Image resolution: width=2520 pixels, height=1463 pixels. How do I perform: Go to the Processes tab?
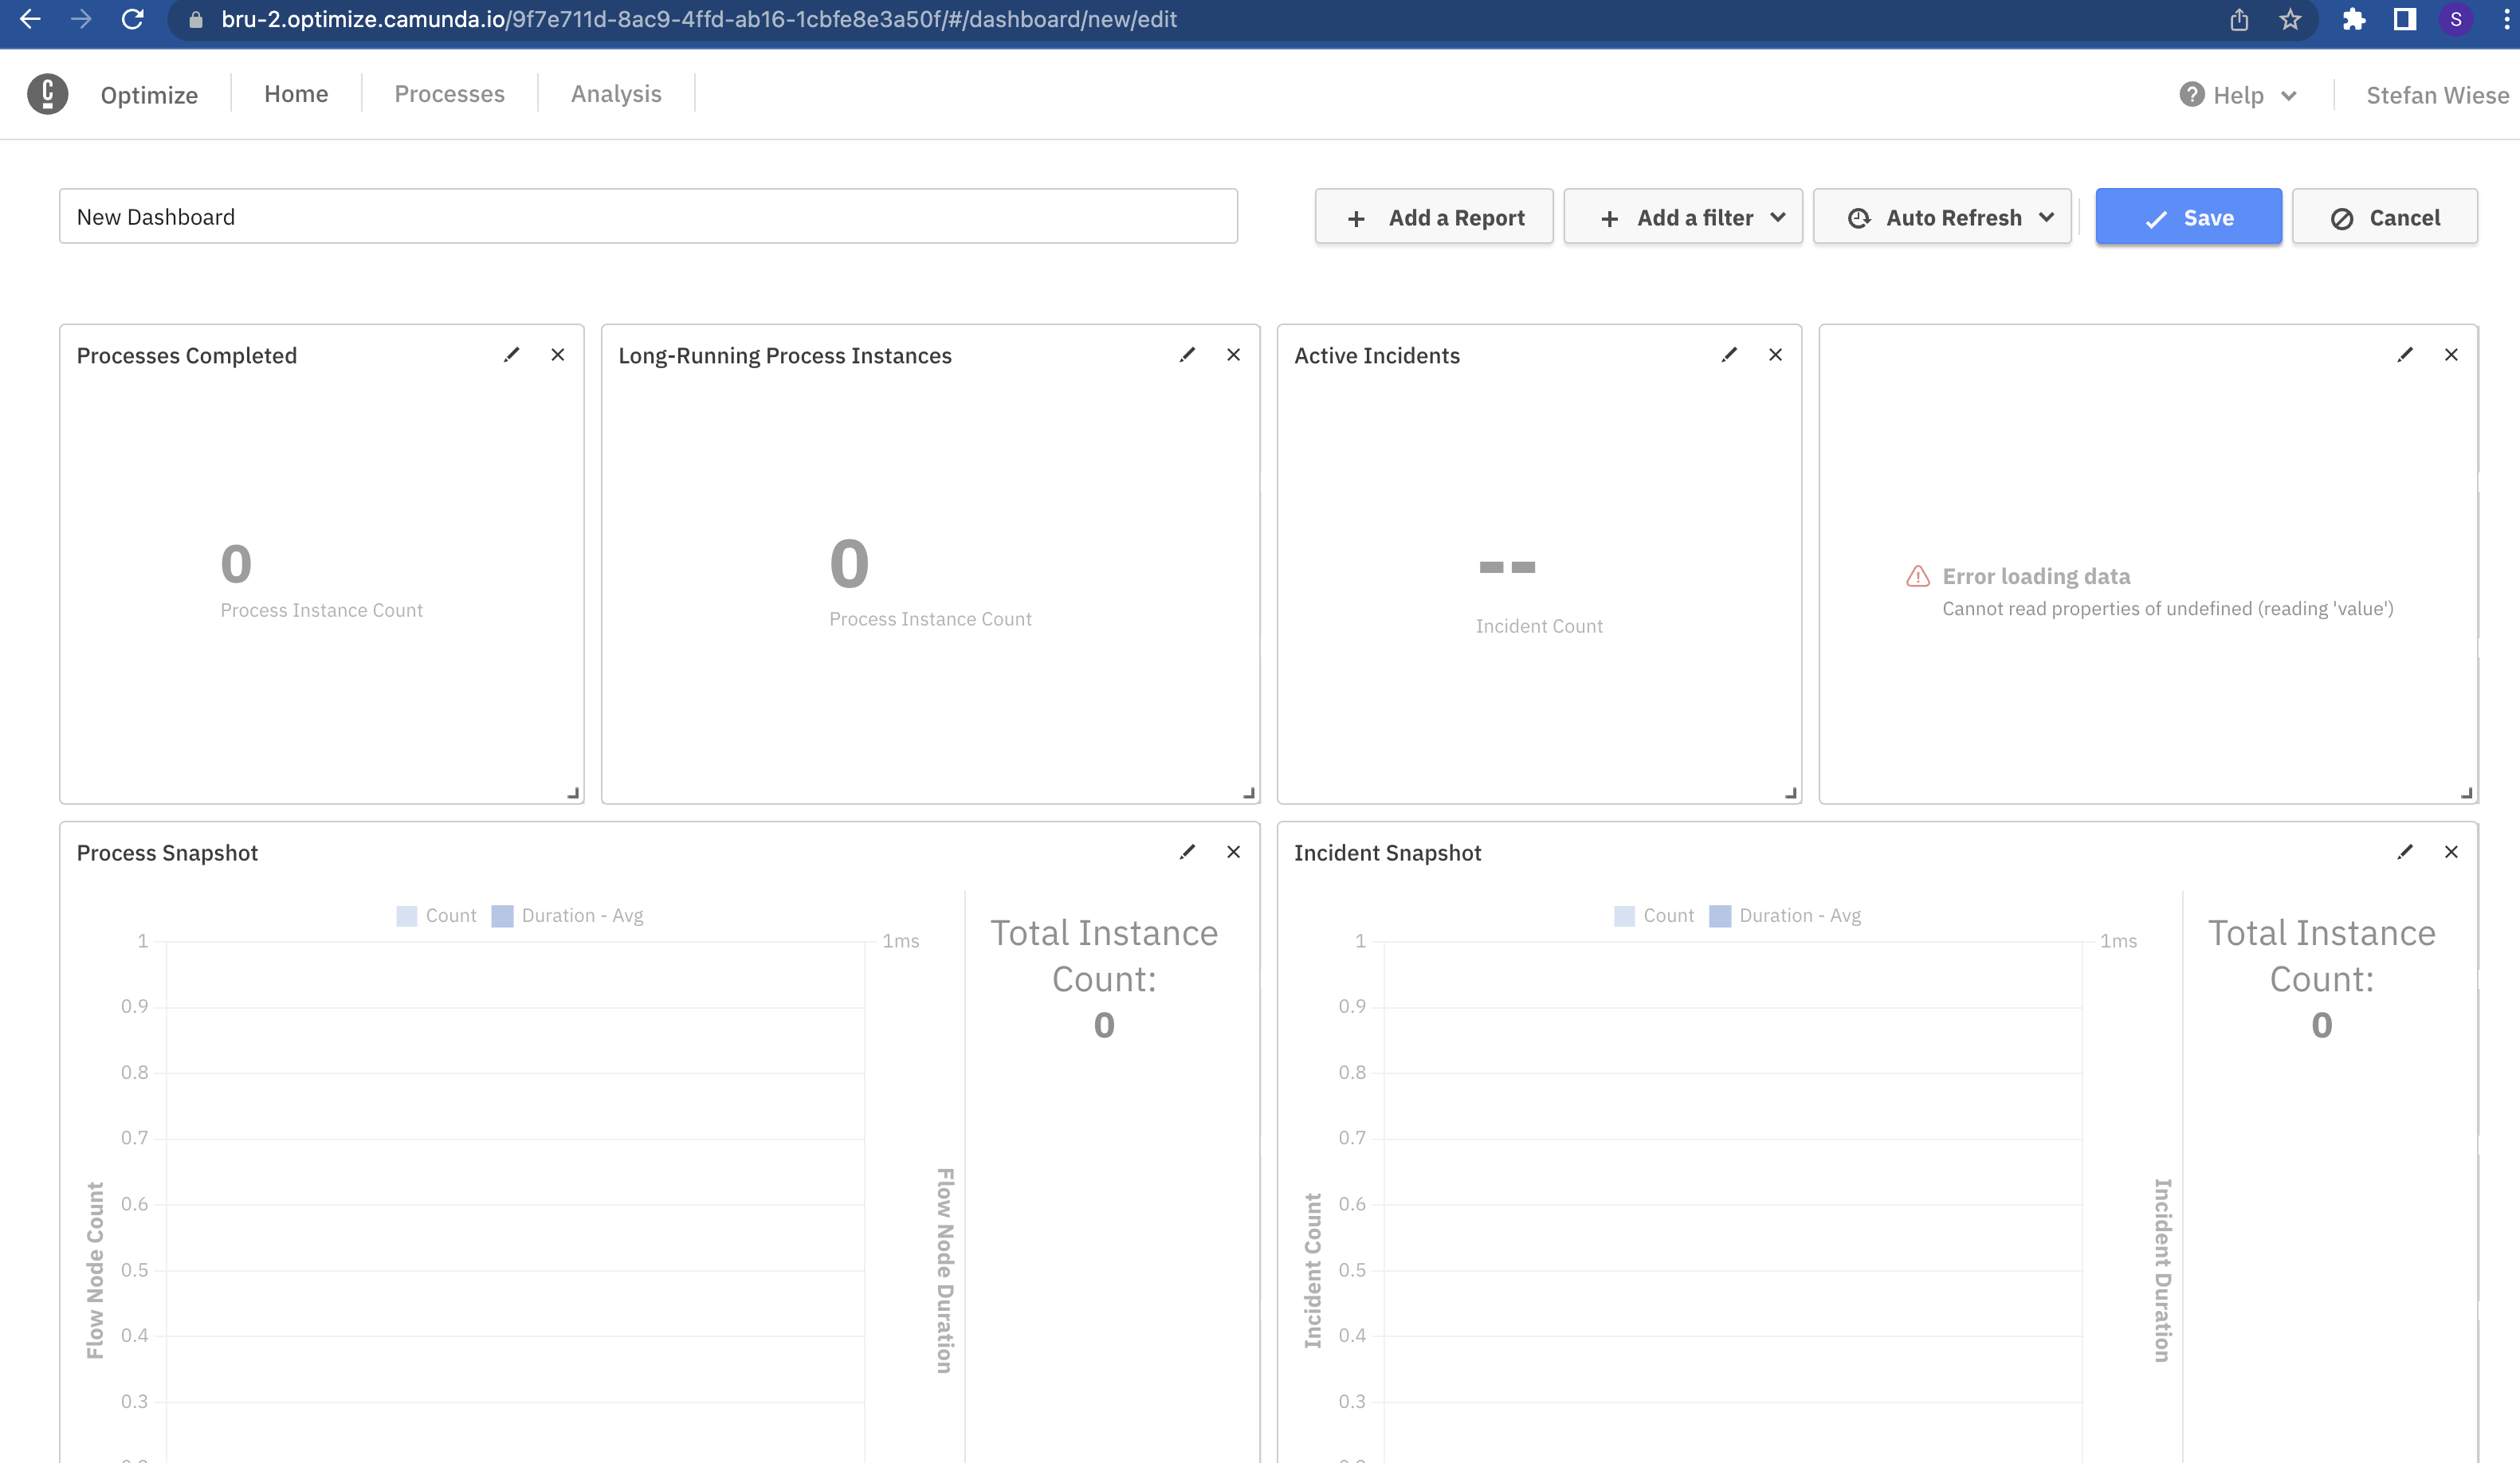coord(449,94)
